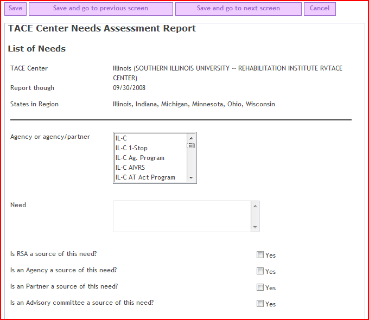Image resolution: width=369 pixels, height=320 pixels.
Task: Click inside the Need text area
Action: (182, 216)
